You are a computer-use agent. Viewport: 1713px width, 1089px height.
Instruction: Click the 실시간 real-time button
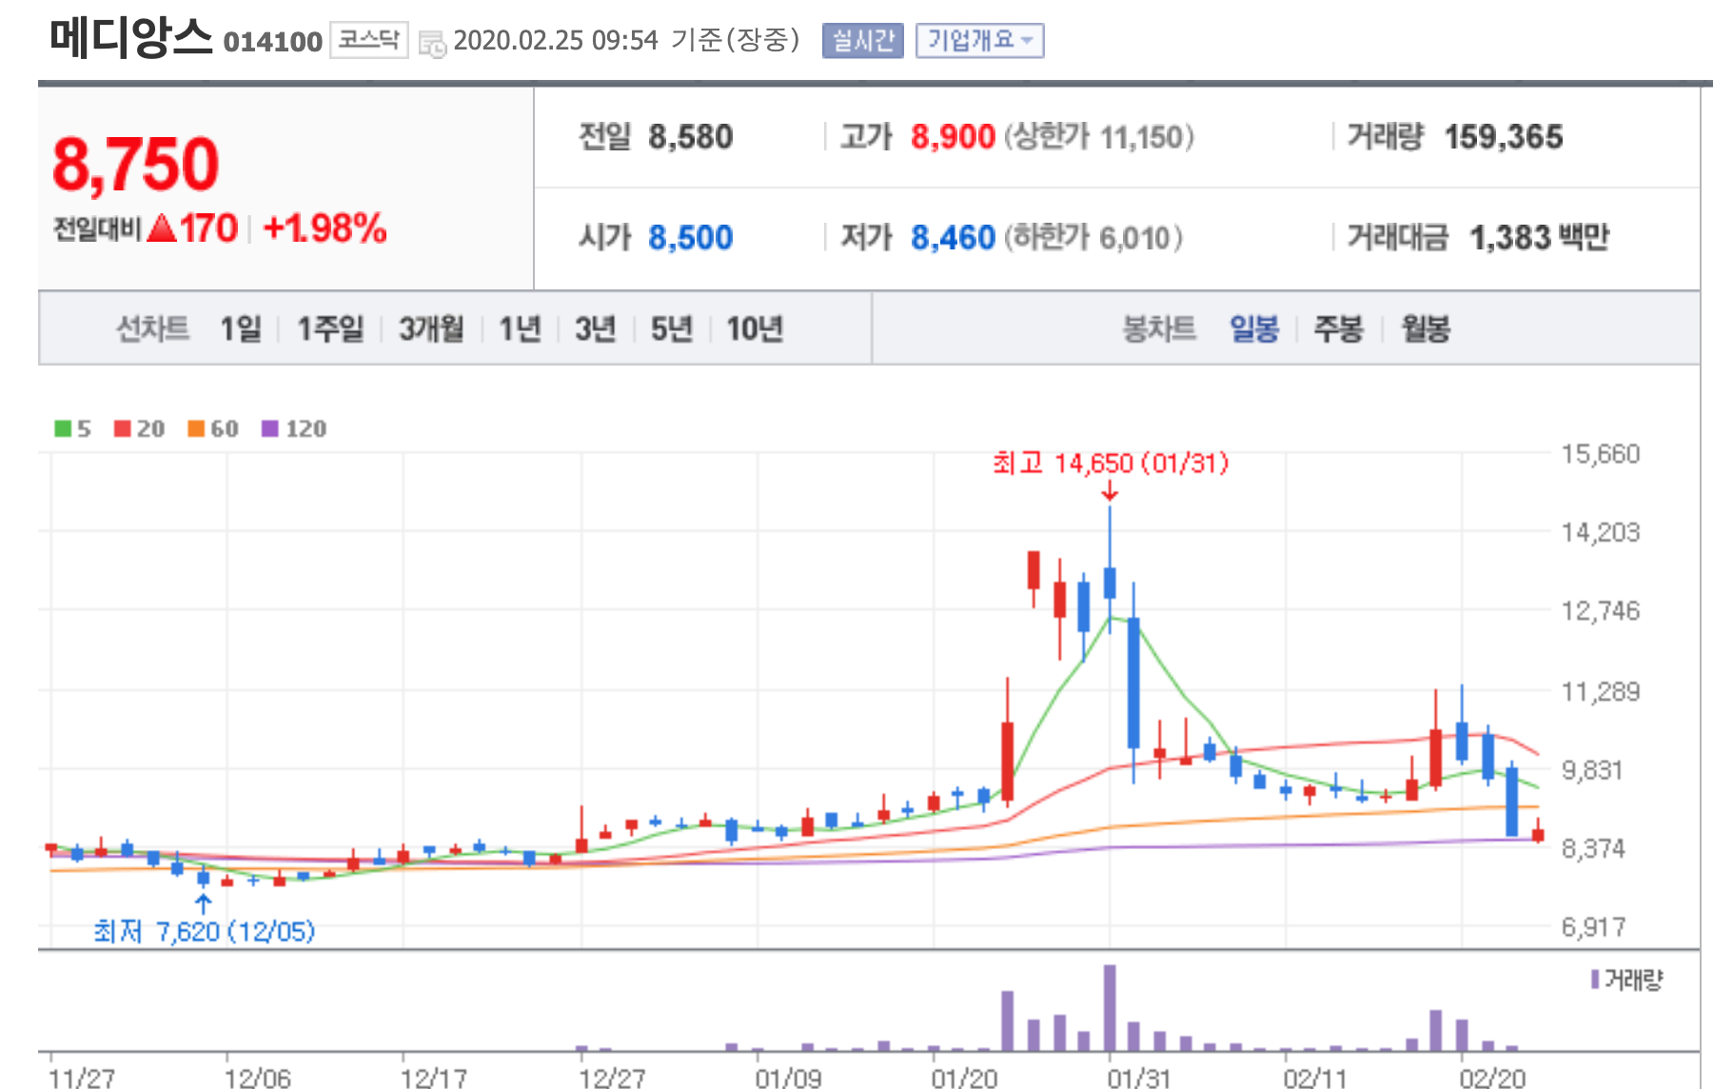coord(862,40)
